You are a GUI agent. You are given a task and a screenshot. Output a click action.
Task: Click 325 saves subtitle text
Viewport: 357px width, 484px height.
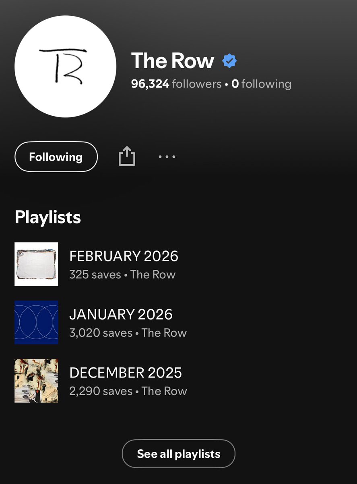click(95, 275)
